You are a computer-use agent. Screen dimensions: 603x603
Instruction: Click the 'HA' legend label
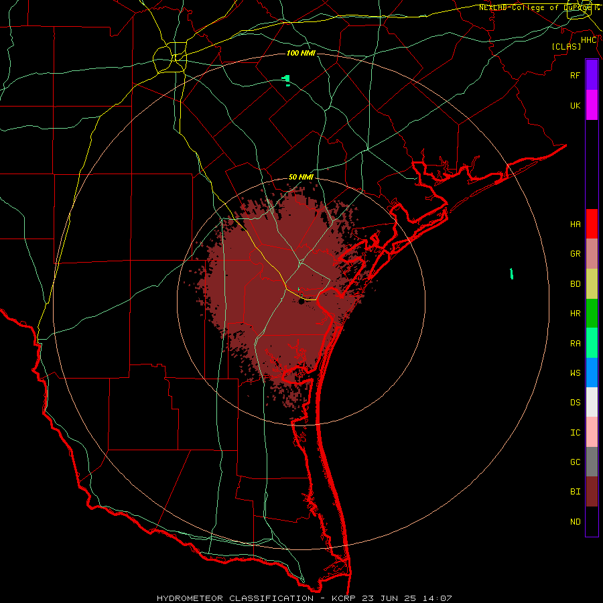[576, 224]
